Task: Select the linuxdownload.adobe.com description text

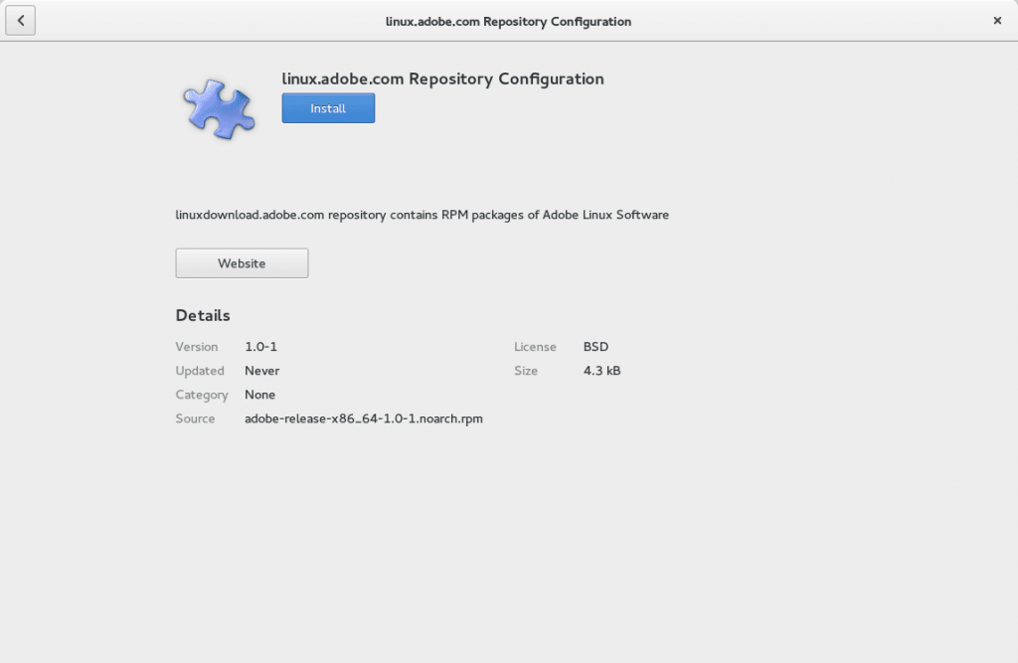Action: coord(422,215)
